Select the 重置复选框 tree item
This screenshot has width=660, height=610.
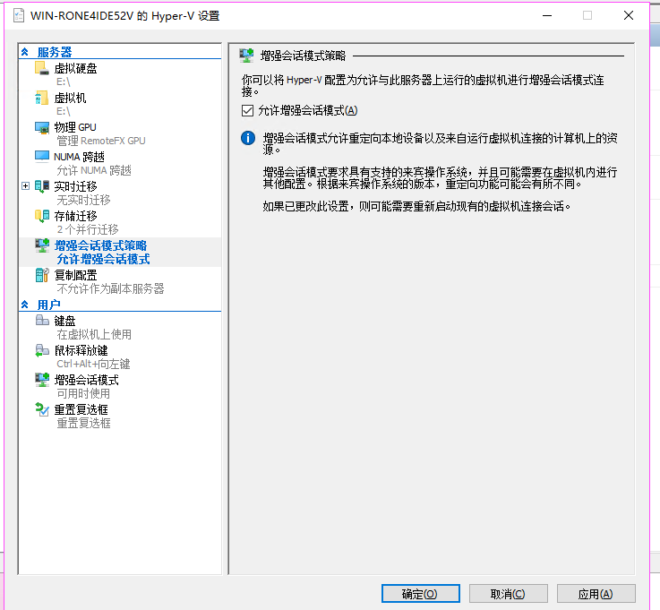(81, 409)
